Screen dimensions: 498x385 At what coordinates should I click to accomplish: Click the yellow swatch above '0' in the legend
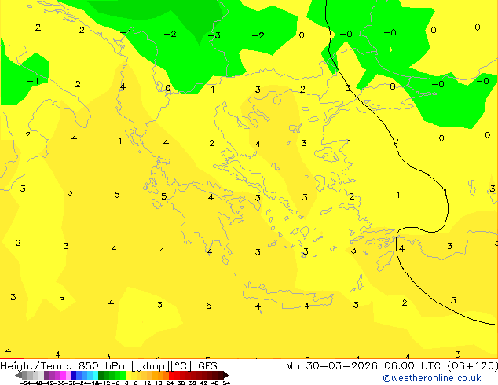(128, 375)
